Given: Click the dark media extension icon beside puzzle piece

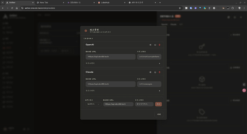Looking at the screenshot, I should coord(228,8).
